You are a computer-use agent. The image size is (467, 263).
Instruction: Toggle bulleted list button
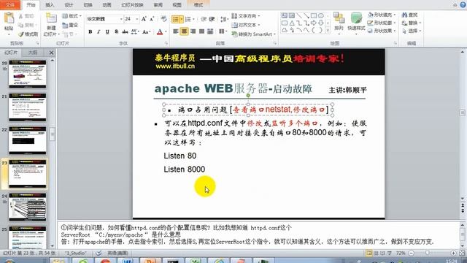175,20
